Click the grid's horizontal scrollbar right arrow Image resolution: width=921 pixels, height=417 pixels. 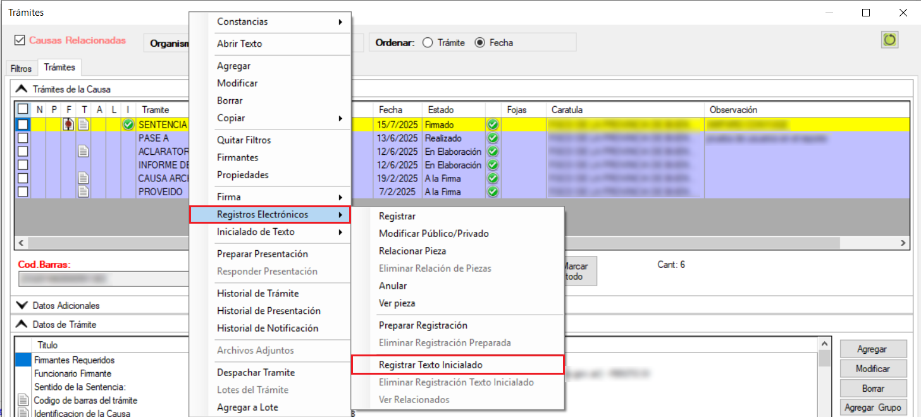903,243
